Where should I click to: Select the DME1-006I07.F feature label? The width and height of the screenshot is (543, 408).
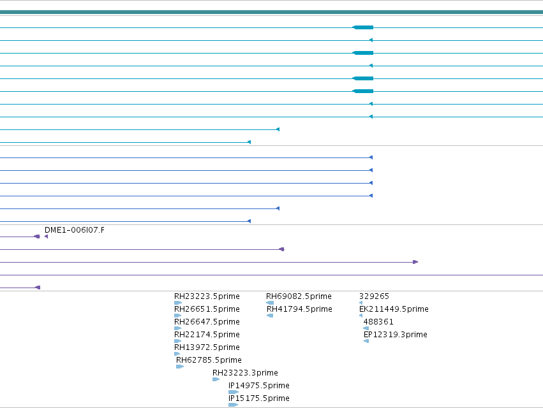pyautogui.click(x=75, y=230)
